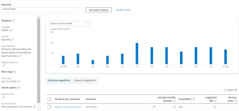Click the Get search volume button

point(98,10)
